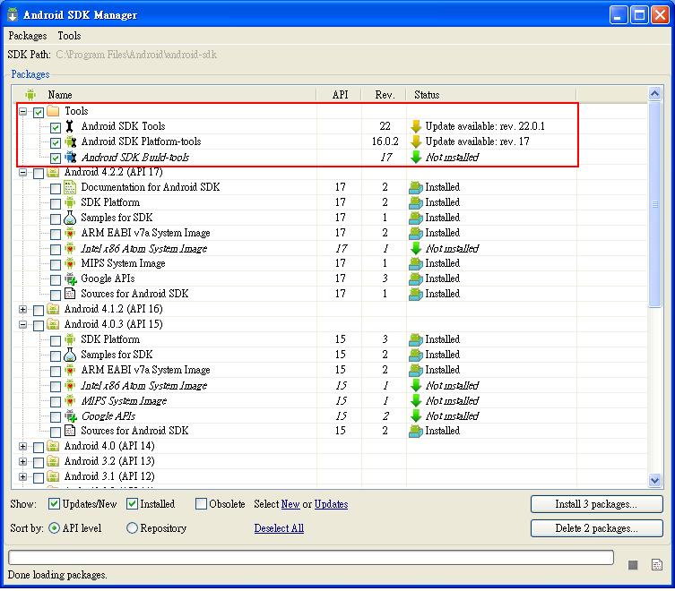Click the vertical scrollbar thumb in package list
The height and width of the screenshot is (591, 675).
tap(654, 204)
